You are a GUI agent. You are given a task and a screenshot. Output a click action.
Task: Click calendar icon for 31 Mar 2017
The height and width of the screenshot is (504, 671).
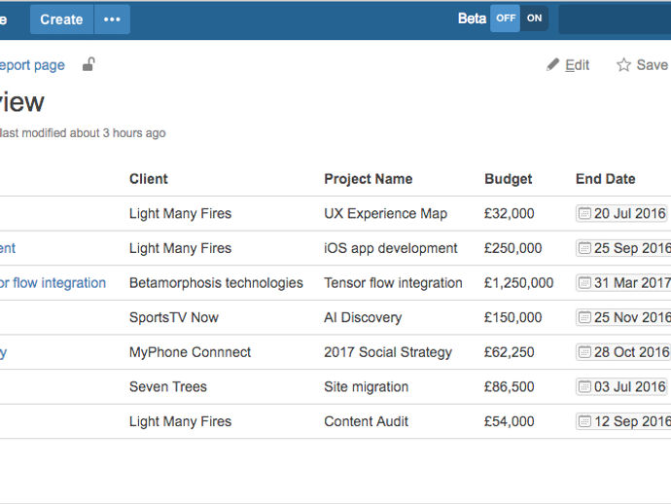point(584,282)
